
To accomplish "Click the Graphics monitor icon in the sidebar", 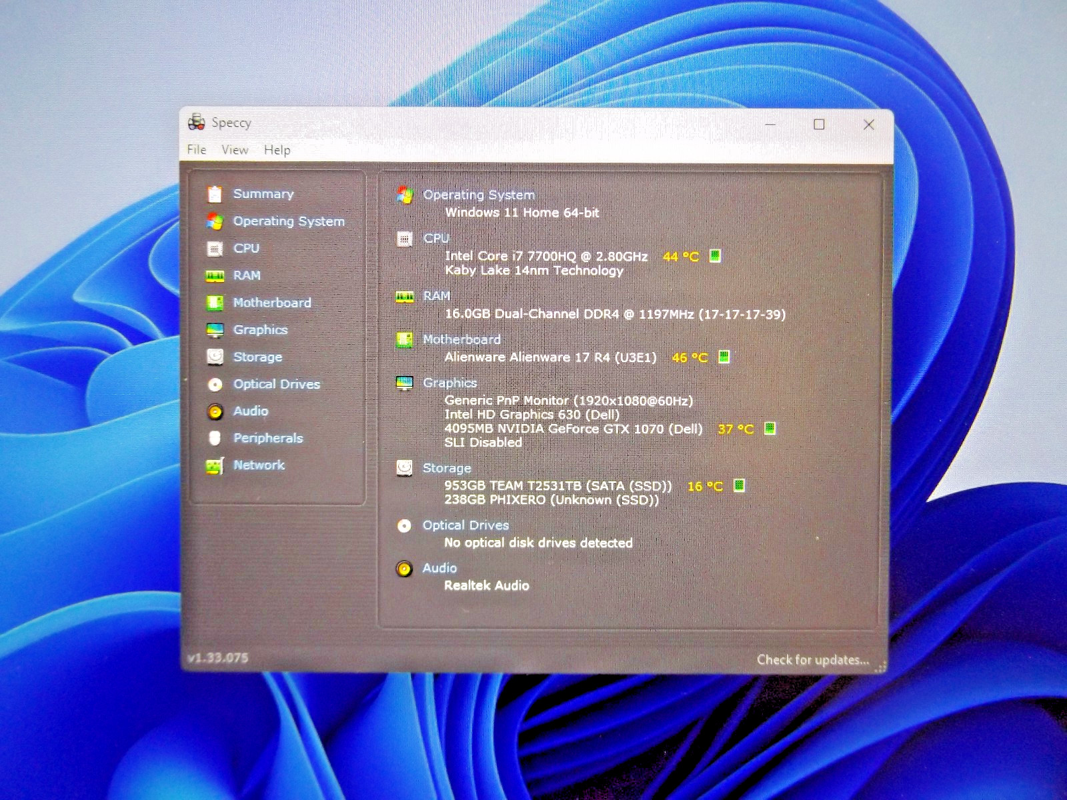I will coord(215,330).
